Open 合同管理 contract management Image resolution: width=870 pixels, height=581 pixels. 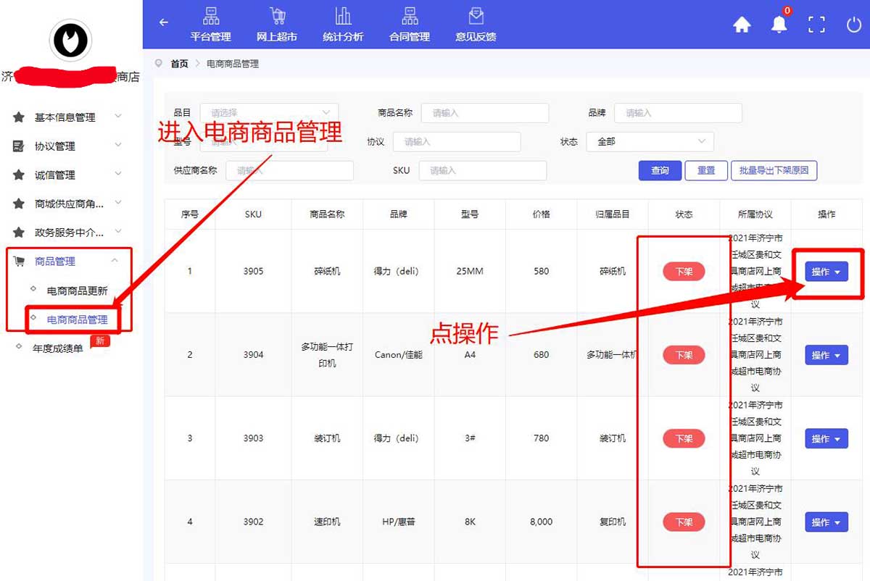coord(410,25)
